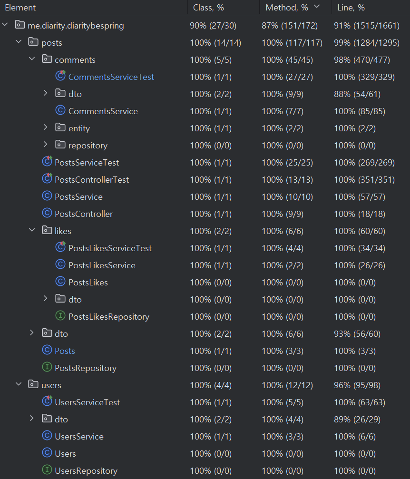Viewport: 410px width, 479px height.
Task: Click the PostsController class icon
Action: tap(47, 213)
